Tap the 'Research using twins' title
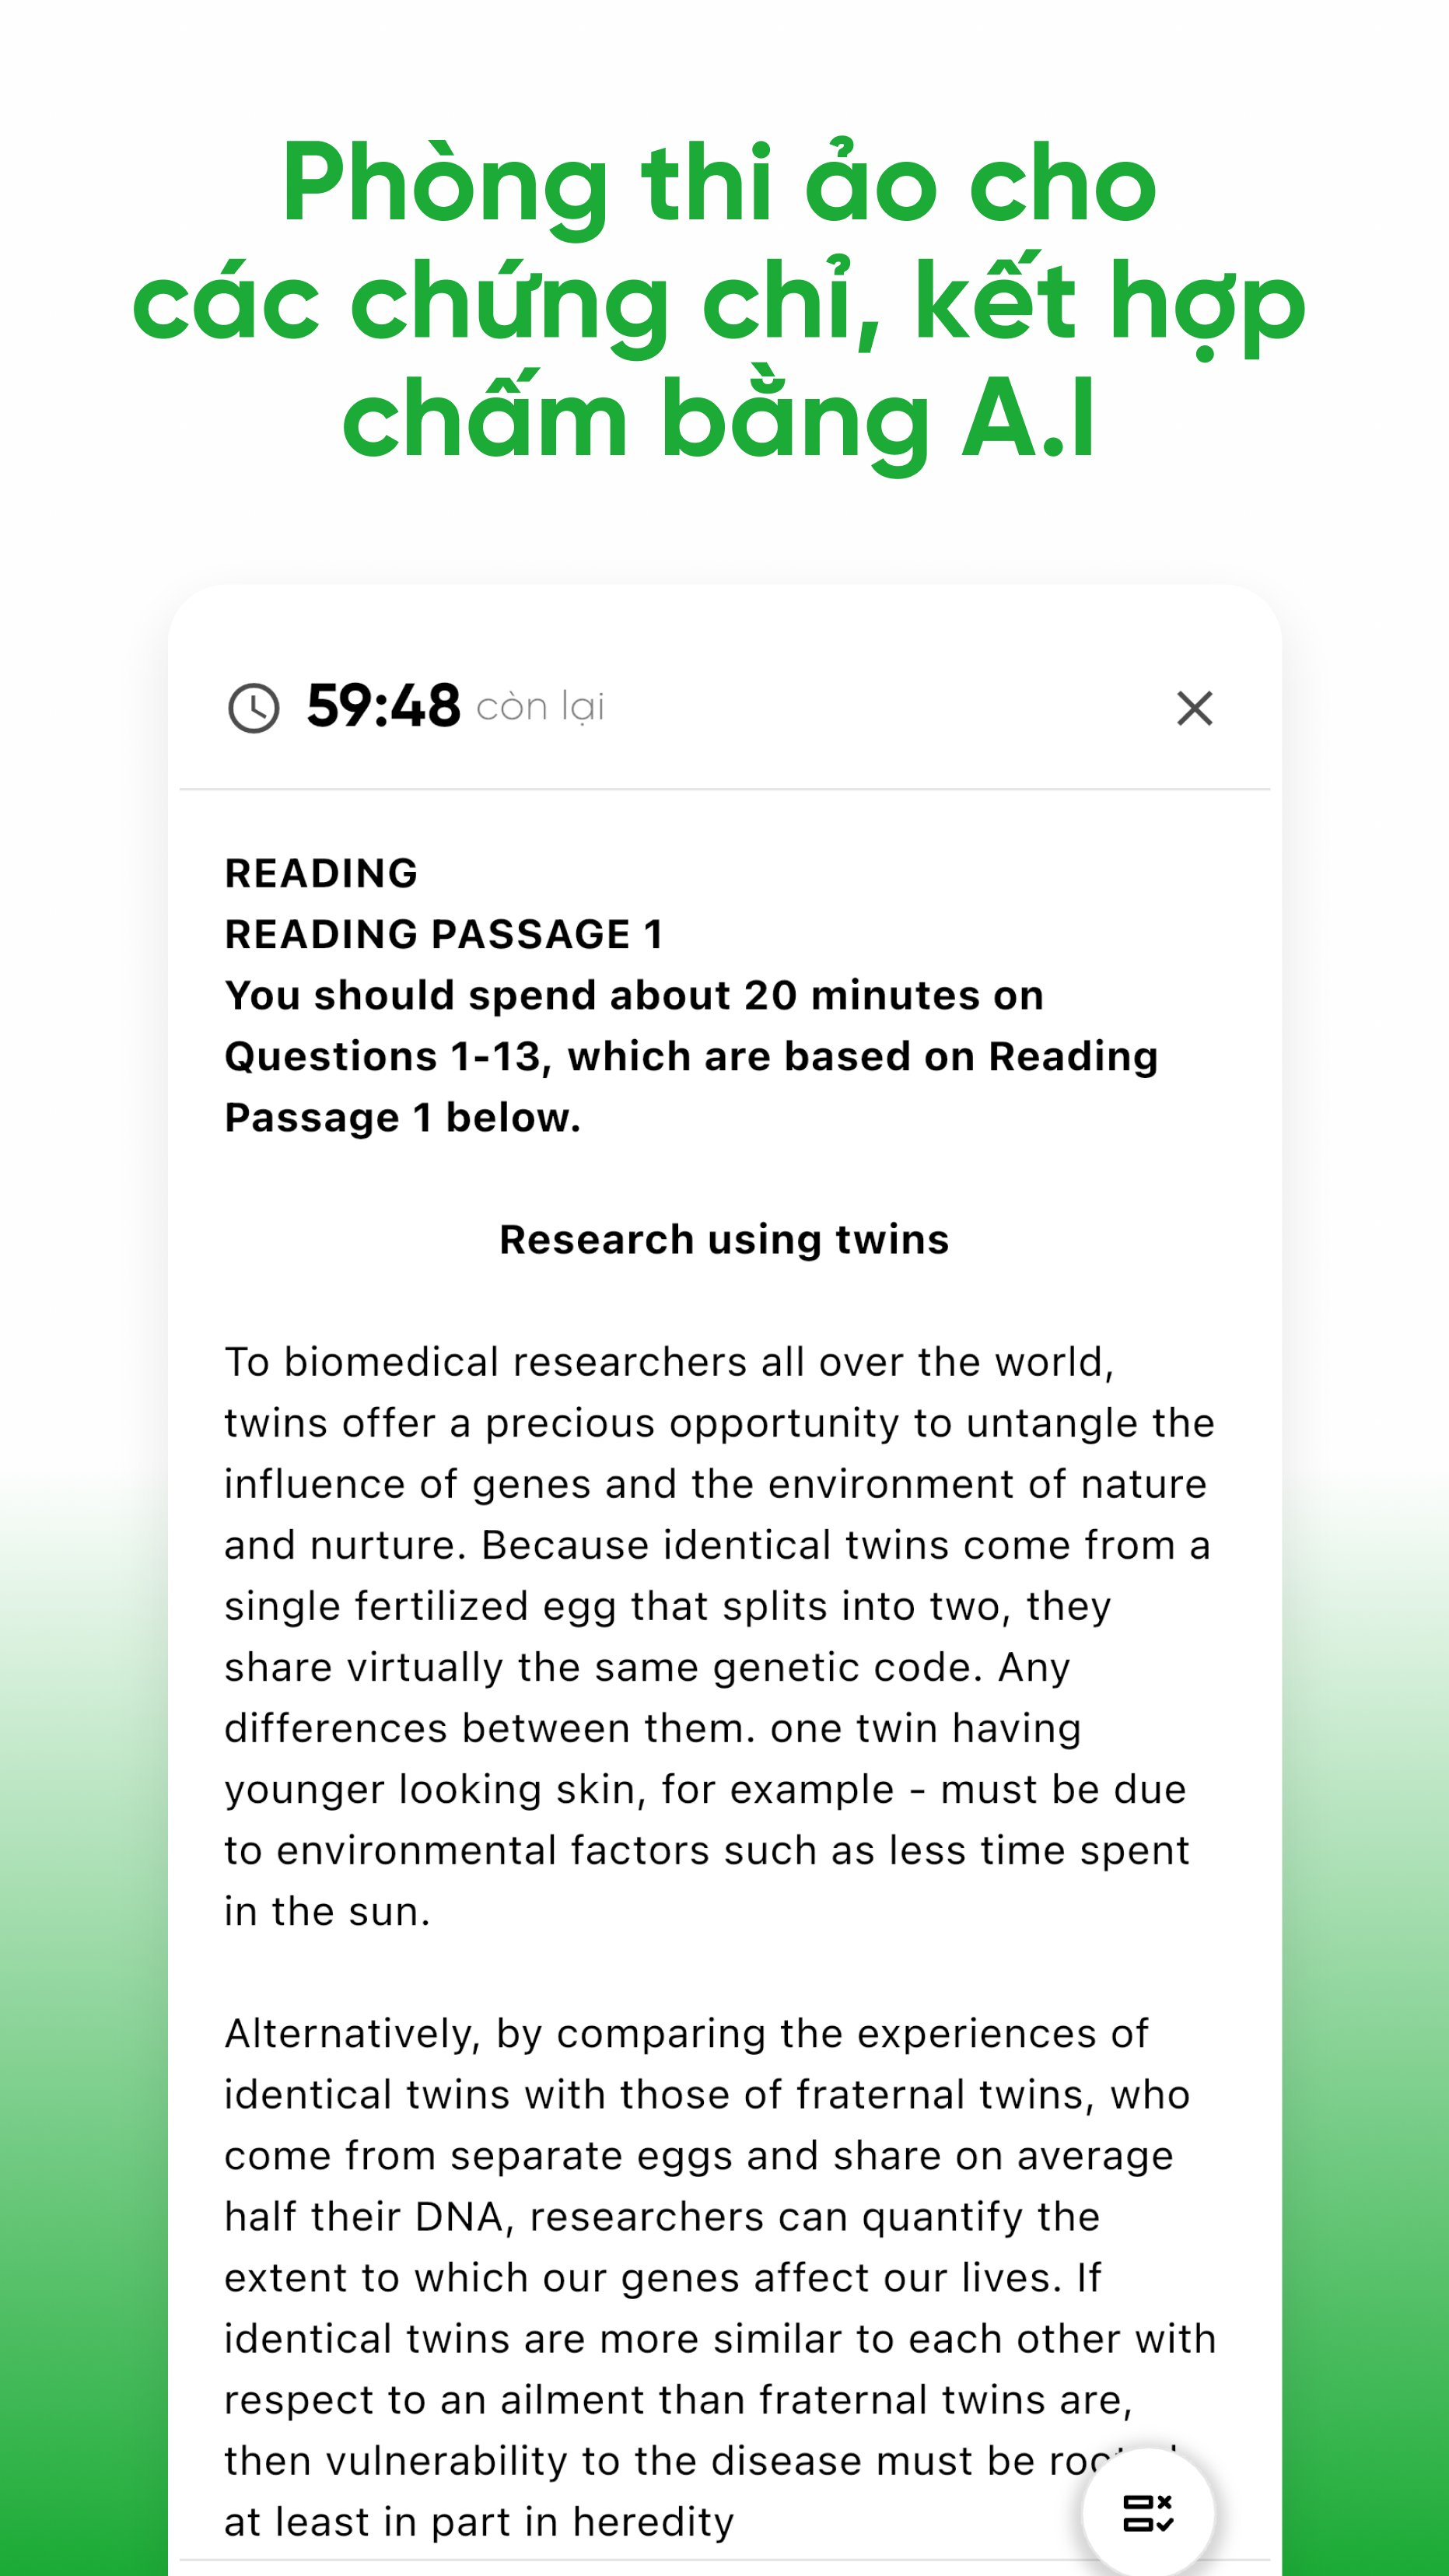 point(724,1240)
